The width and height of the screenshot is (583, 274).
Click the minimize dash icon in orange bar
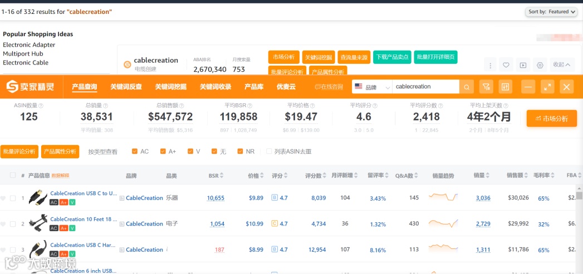pos(528,87)
